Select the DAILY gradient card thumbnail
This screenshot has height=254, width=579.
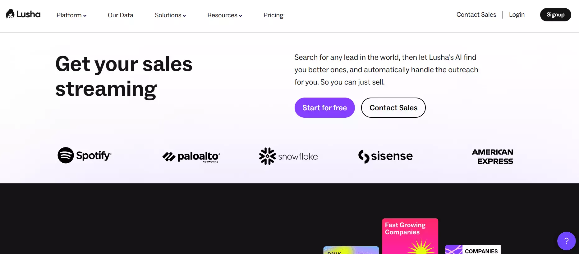tap(351, 250)
